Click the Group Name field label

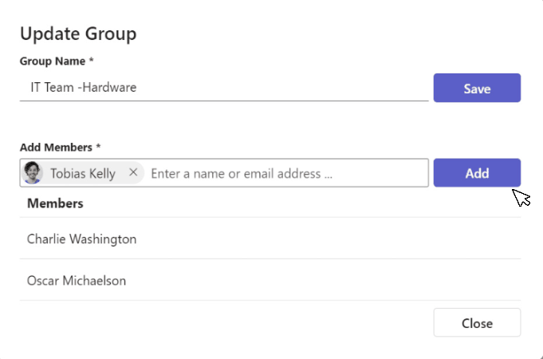tap(53, 61)
